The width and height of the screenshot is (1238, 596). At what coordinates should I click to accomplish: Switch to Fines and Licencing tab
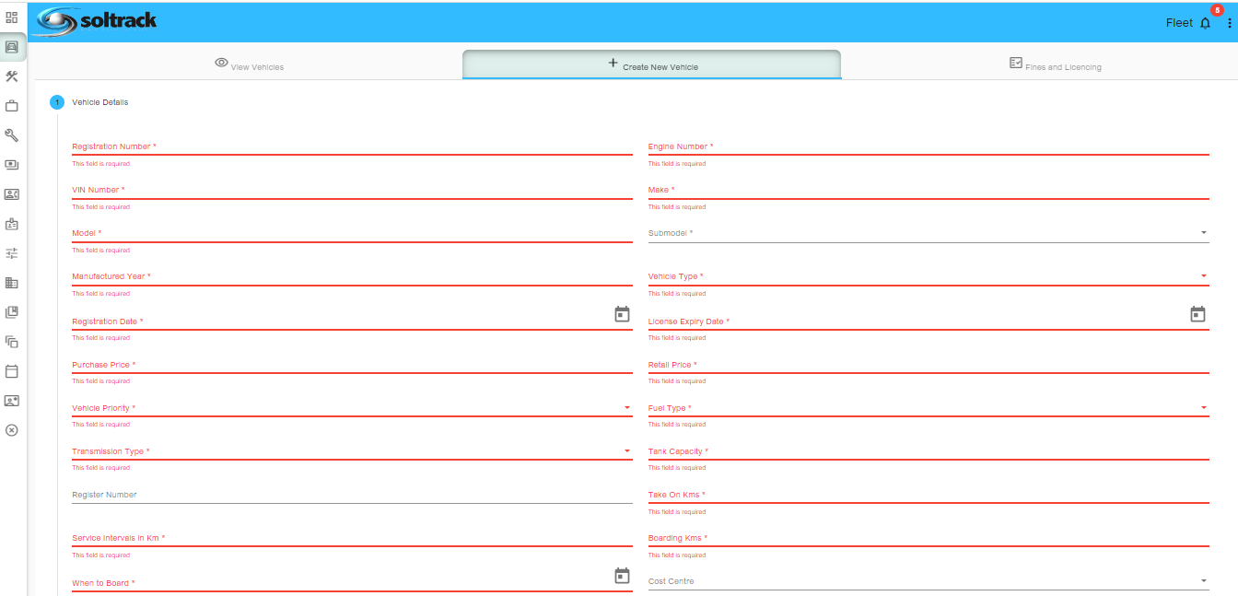[1055, 65]
